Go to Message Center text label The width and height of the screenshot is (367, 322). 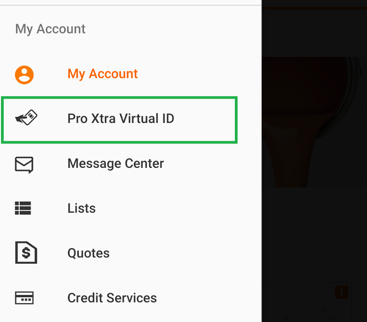coord(116,164)
